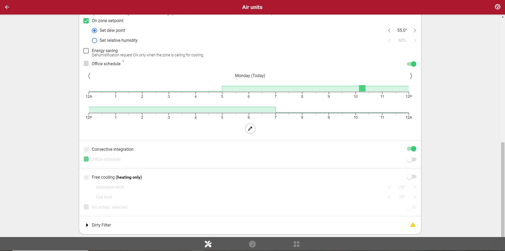The image size is (505, 251).
Task: Decrease the dew point value of 55.0°
Action: [x=389, y=31]
